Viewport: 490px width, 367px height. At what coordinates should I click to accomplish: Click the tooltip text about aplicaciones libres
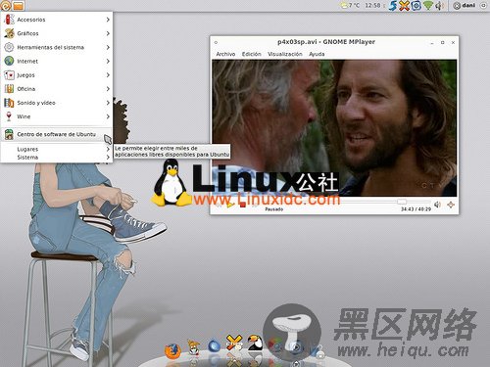171,152
